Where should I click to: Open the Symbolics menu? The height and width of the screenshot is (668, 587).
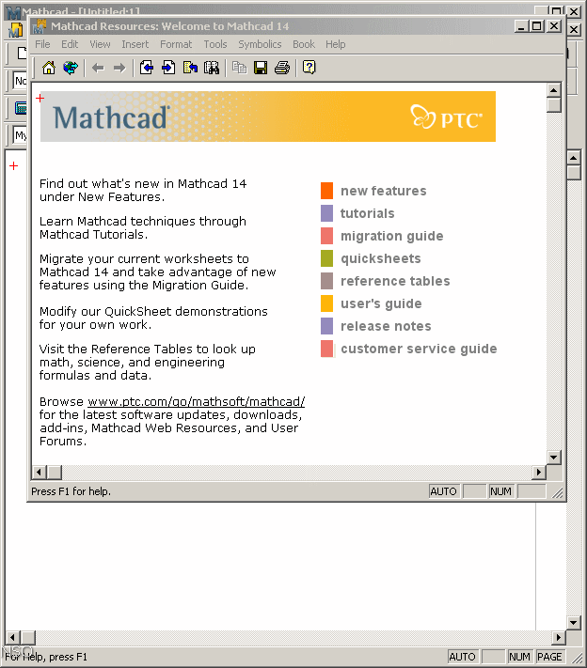[260, 44]
